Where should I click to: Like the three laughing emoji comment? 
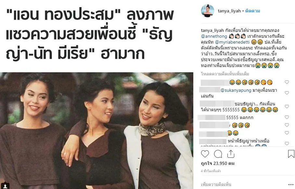pos(287,125)
